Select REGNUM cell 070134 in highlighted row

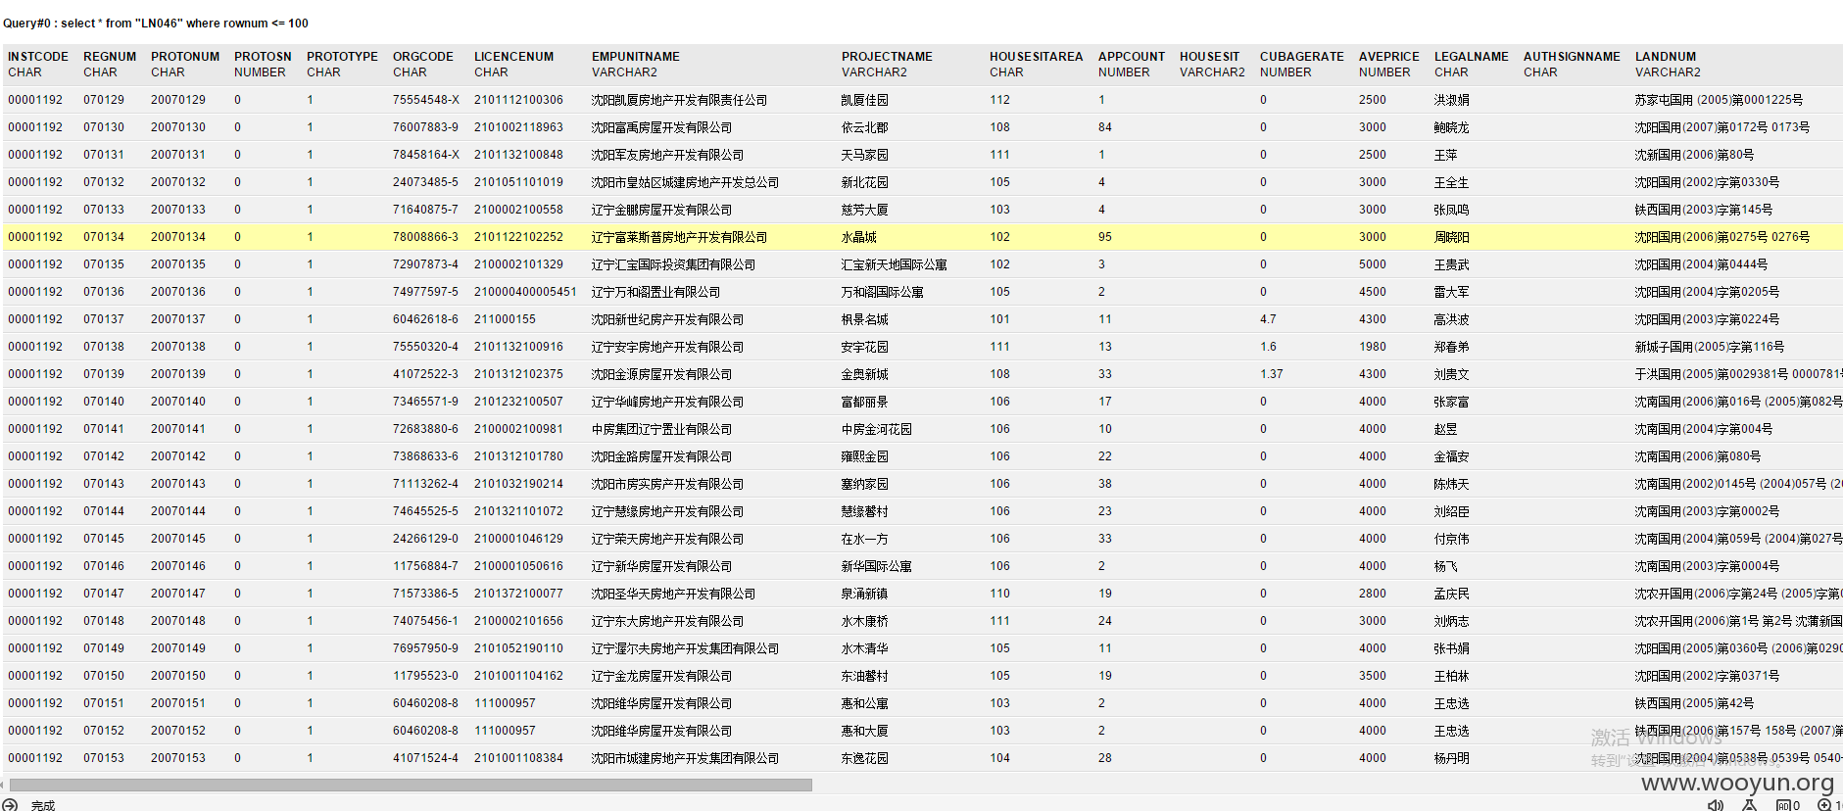[x=104, y=237]
